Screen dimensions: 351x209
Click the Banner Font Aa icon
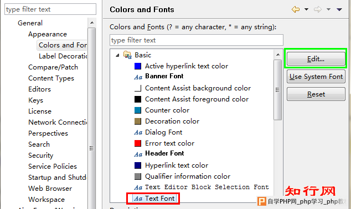pos(138,77)
